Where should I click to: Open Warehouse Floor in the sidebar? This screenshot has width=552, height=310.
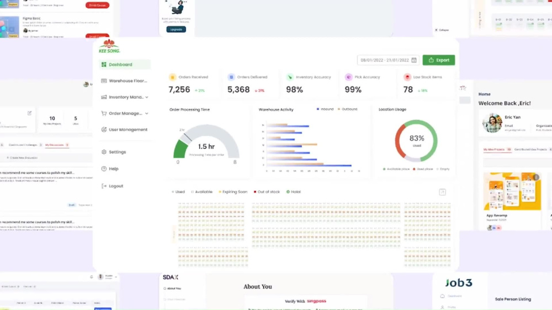point(125,81)
